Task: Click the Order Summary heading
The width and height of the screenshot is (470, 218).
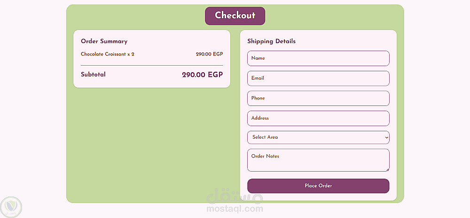Action: pyautogui.click(x=104, y=41)
